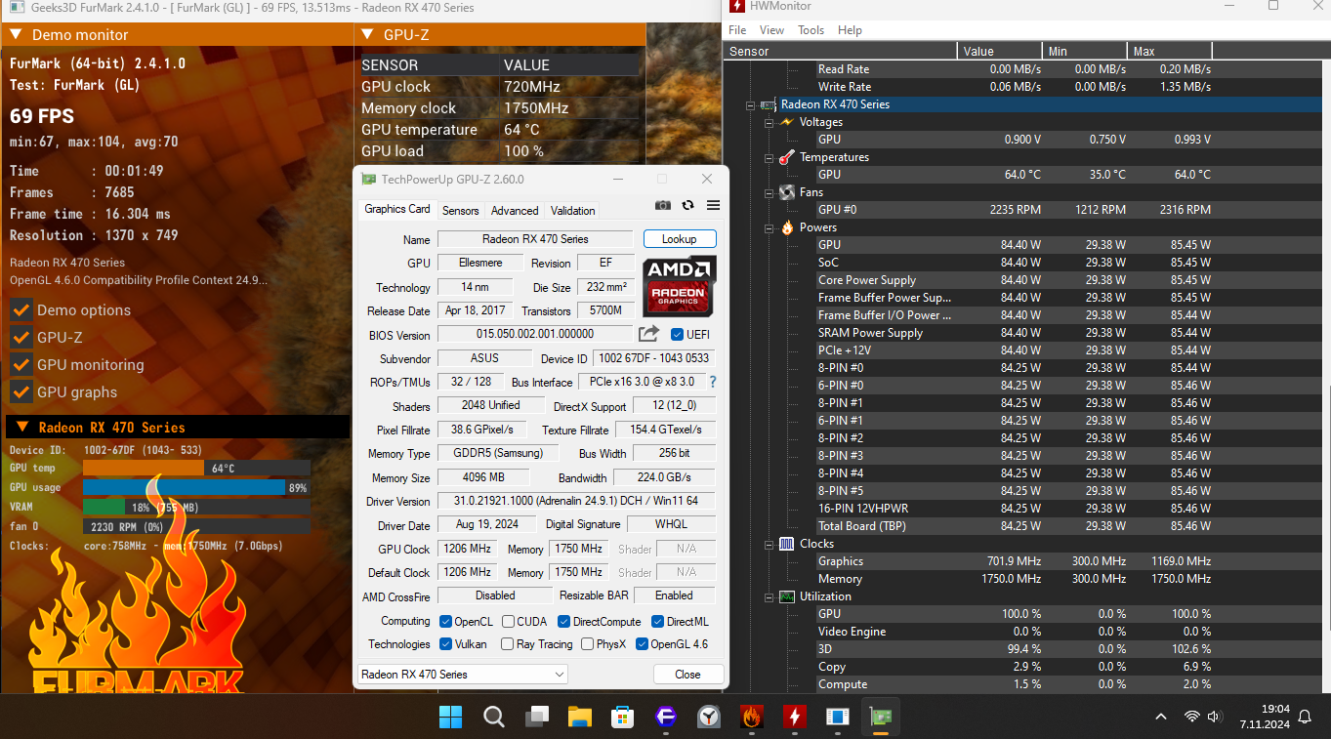Open the GPU-Z hamburger menu

coord(714,205)
